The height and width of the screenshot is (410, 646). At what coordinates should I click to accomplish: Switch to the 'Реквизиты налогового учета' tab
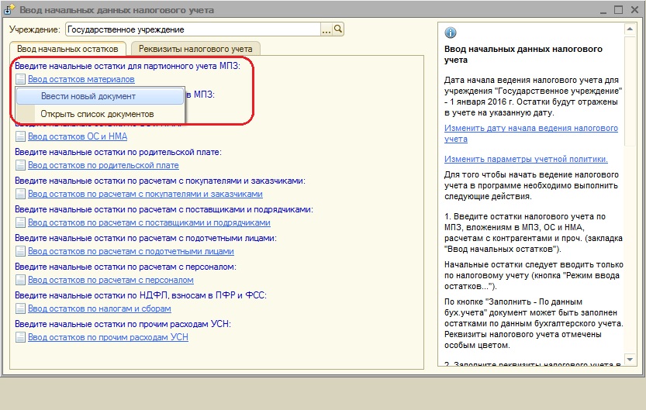click(195, 49)
